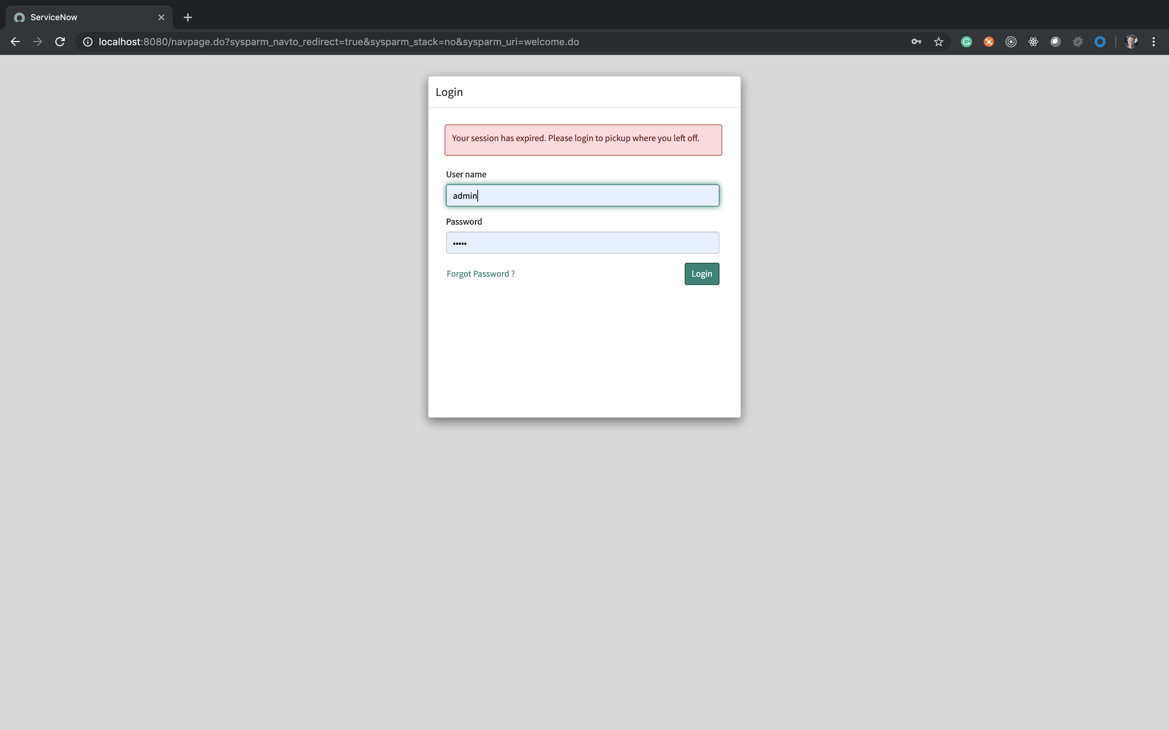Image resolution: width=1169 pixels, height=730 pixels.
Task: Open the Chrome profile avatar
Action: pos(1131,42)
